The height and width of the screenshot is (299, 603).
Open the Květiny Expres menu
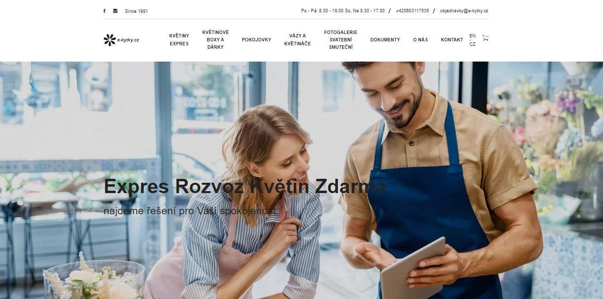(x=179, y=40)
